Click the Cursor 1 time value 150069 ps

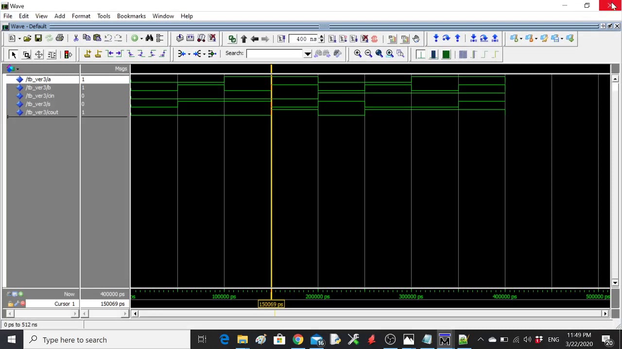(113, 304)
